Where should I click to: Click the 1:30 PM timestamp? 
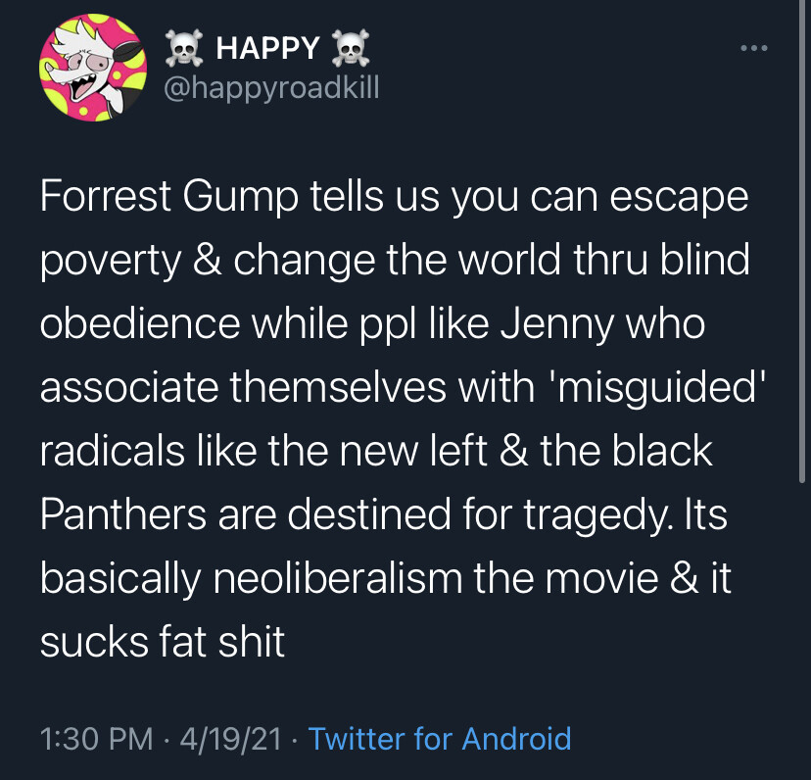[97, 737]
